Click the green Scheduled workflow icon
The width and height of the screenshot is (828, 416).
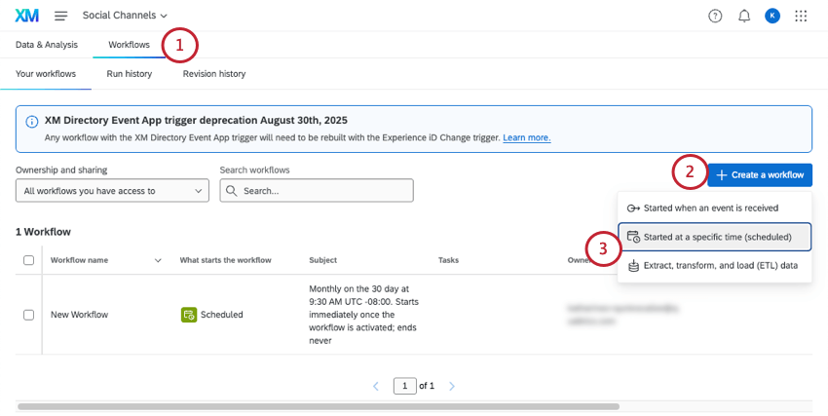pos(189,315)
